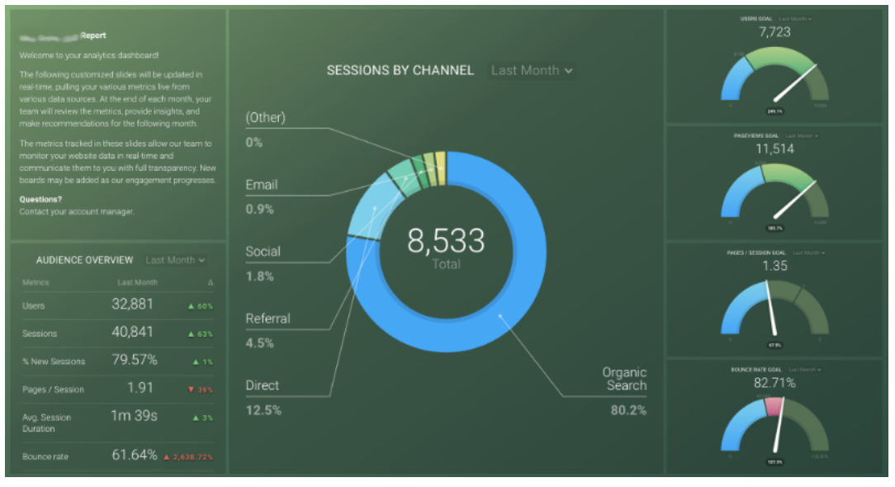Click the Sessions value 40,841

(x=132, y=332)
